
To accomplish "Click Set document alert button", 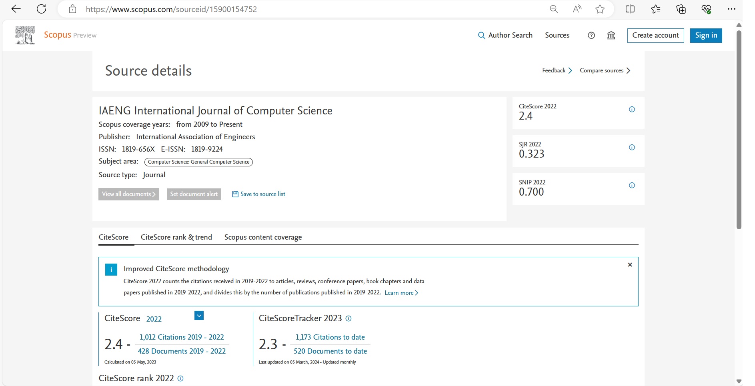I will tap(194, 194).
